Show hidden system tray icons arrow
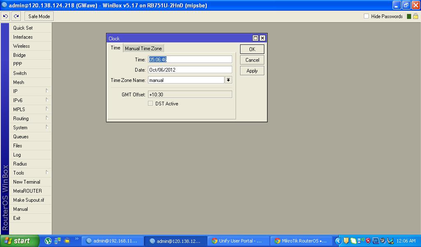 pos(338,241)
